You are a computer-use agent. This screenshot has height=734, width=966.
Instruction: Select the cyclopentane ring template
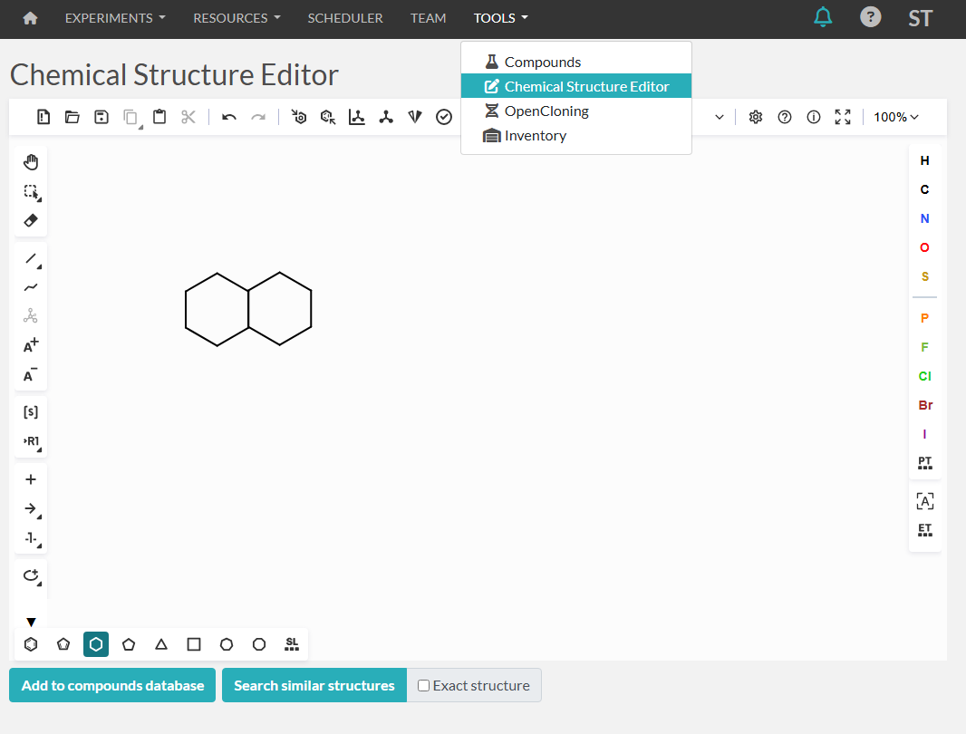[x=129, y=644]
